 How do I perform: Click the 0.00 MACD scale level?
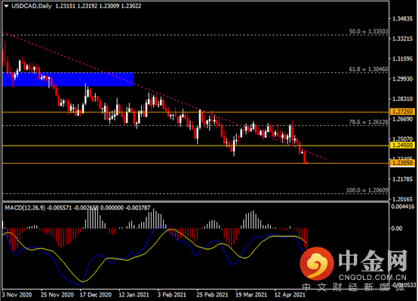[396, 229]
